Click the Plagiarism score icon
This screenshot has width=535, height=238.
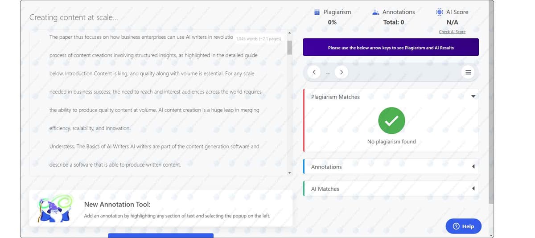point(317,12)
